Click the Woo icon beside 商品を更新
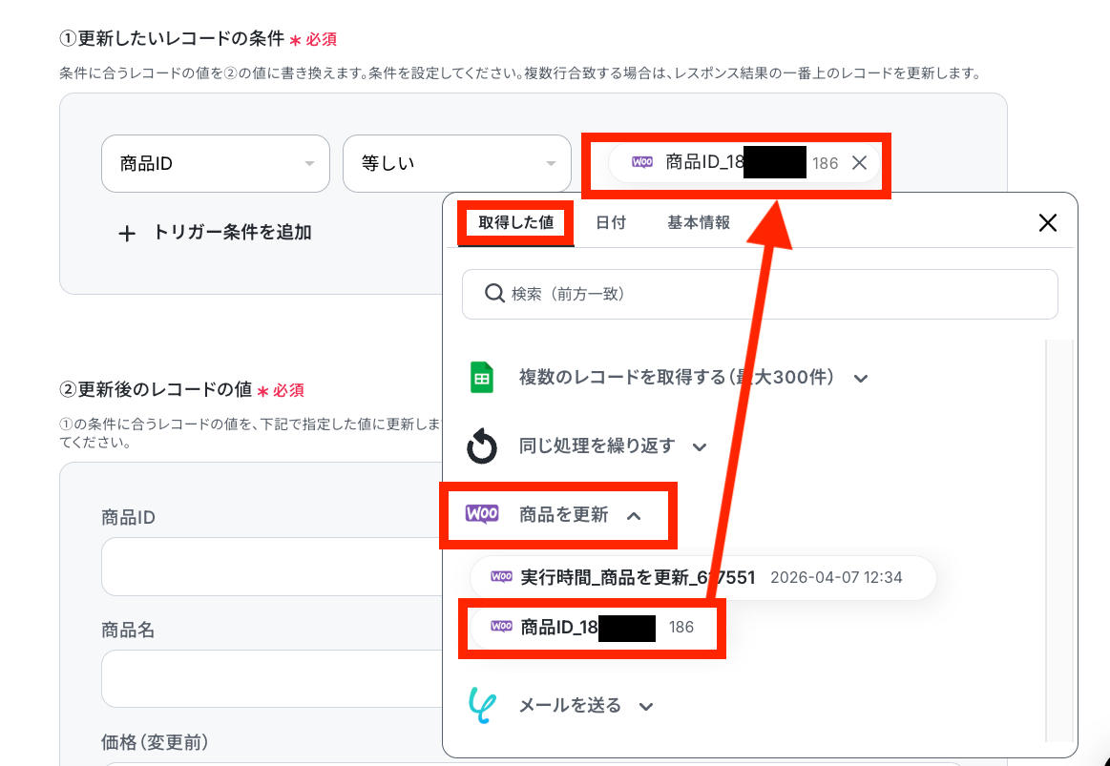1110x766 pixels. [x=482, y=514]
